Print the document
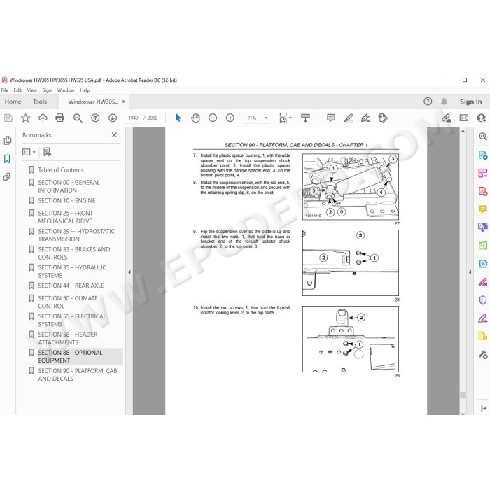 [x=59, y=118]
